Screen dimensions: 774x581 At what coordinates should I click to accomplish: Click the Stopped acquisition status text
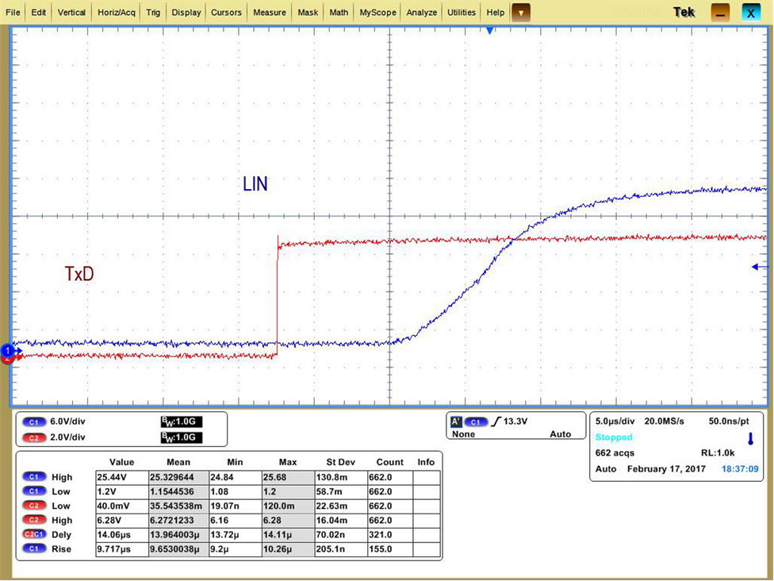tap(614, 437)
